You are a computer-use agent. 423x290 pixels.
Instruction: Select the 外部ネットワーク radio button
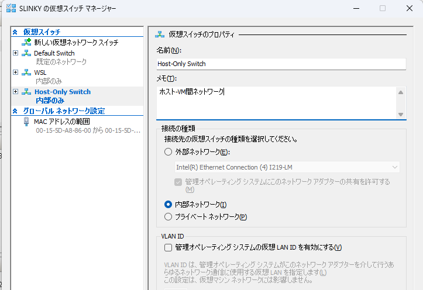[x=168, y=152]
